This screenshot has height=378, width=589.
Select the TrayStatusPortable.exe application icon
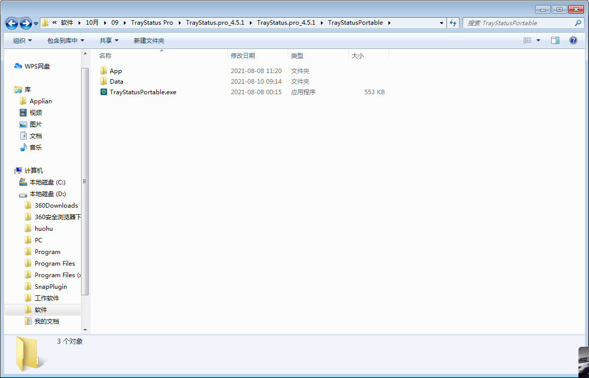(104, 92)
